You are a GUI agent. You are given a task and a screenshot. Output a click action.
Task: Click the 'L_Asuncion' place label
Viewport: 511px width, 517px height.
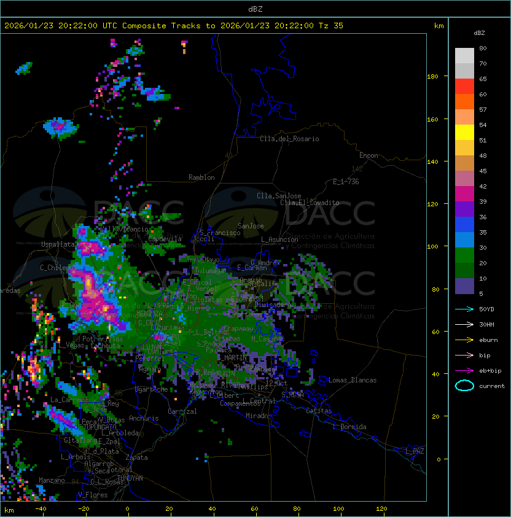pos(279,239)
